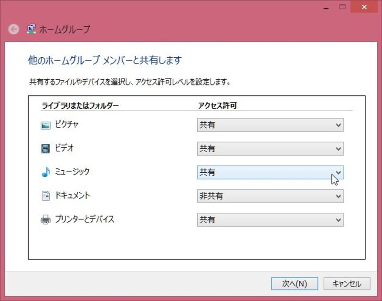
Task: Click the ホームグループ icon in the title bar
Action: (32, 28)
